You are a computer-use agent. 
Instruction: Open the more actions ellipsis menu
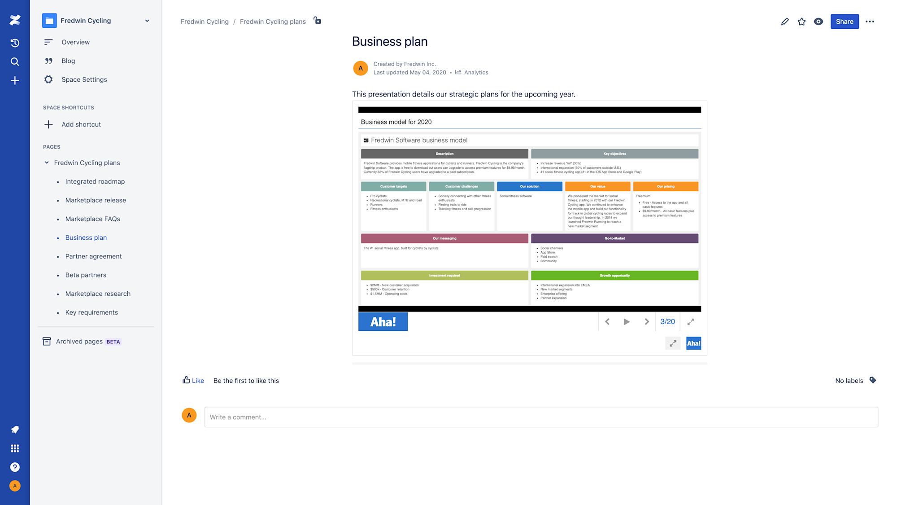pyautogui.click(x=870, y=21)
